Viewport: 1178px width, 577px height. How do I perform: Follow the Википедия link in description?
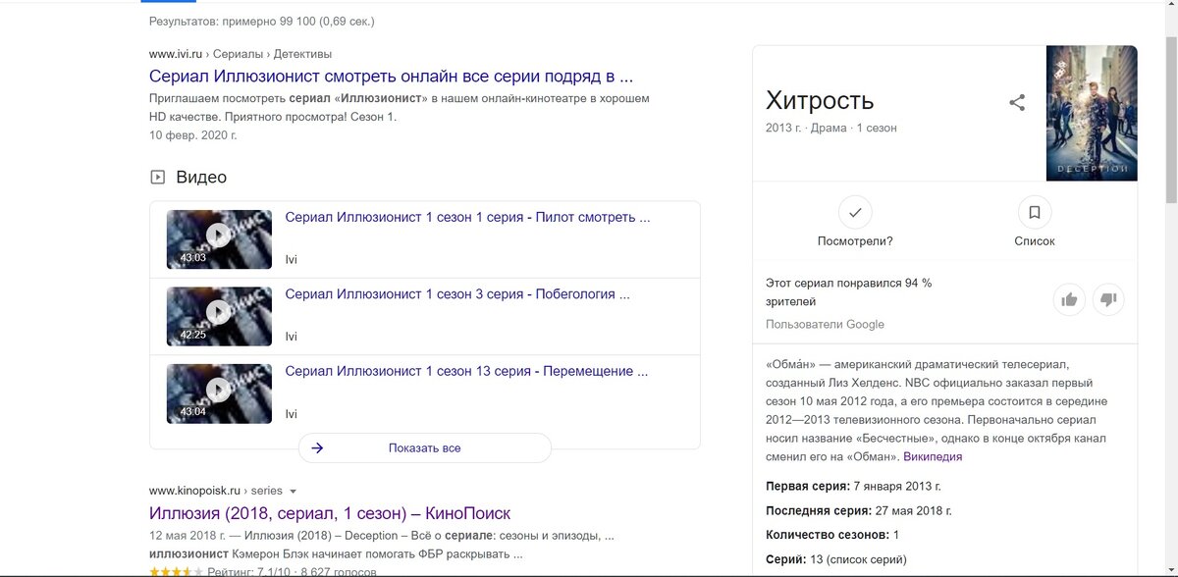[x=933, y=456]
